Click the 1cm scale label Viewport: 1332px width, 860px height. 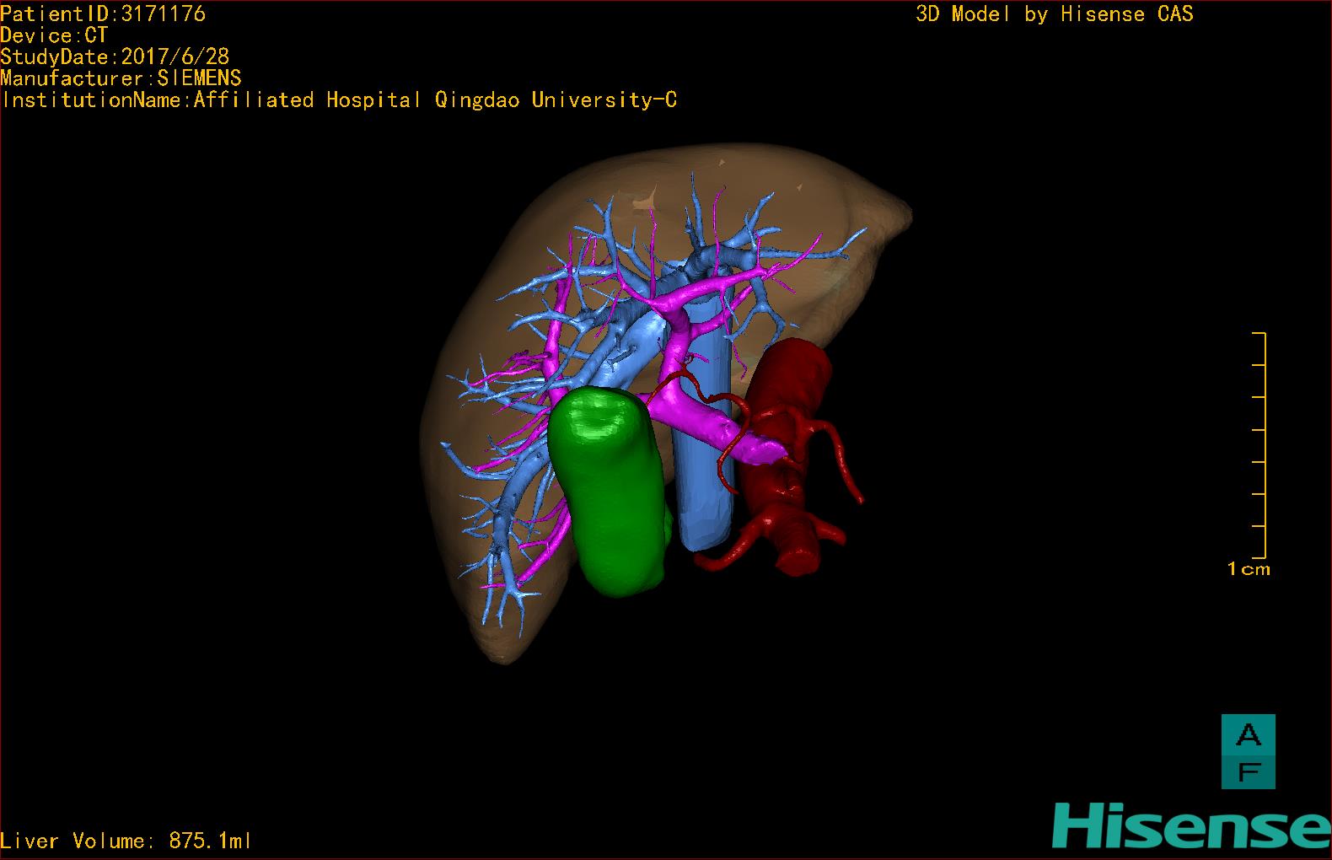[x=1249, y=569]
